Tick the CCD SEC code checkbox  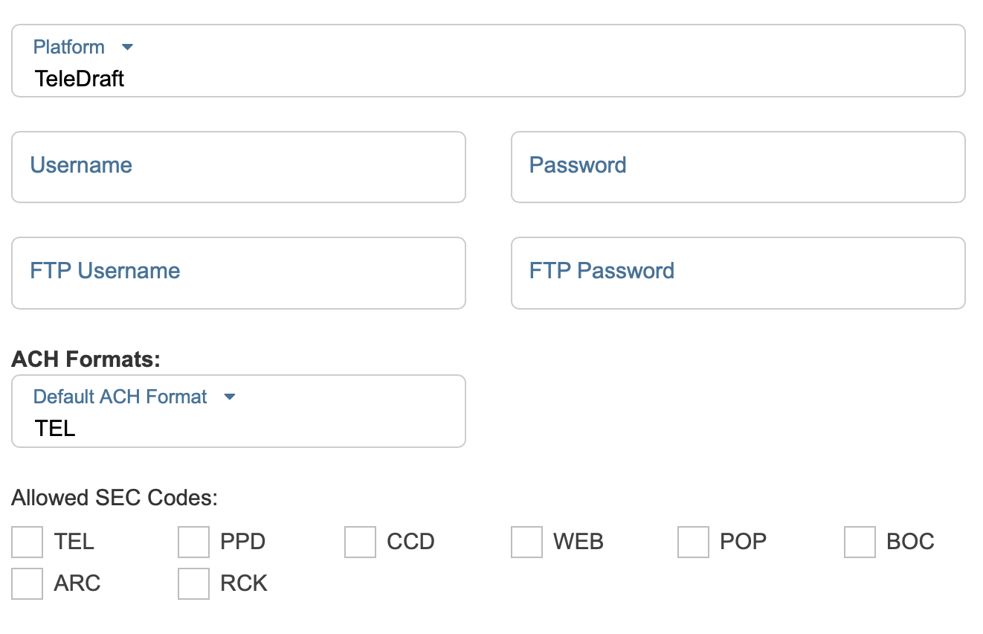[361, 542]
